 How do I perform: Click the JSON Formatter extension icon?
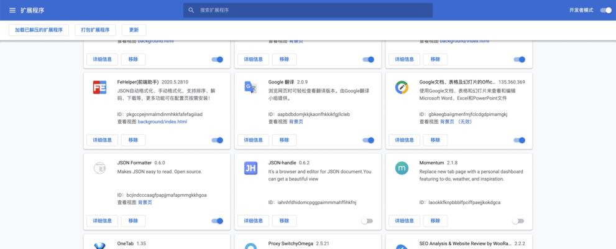(x=100, y=168)
